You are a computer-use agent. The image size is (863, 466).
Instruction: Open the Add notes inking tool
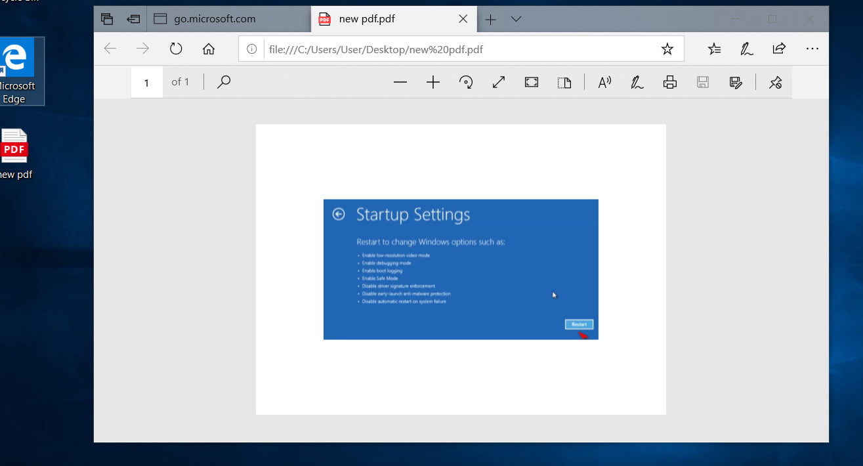coord(637,82)
